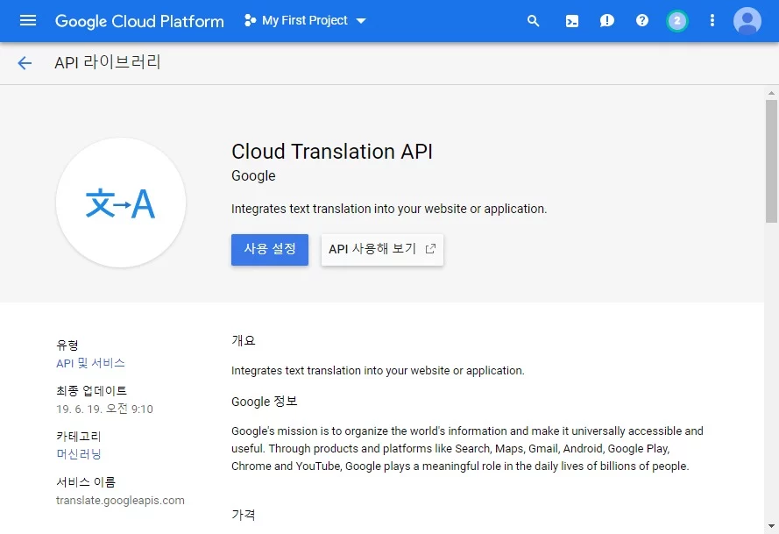Activate Cloud Shell terminal icon
The width and height of the screenshot is (779, 534).
pyautogui.click(x=571, y=21)
